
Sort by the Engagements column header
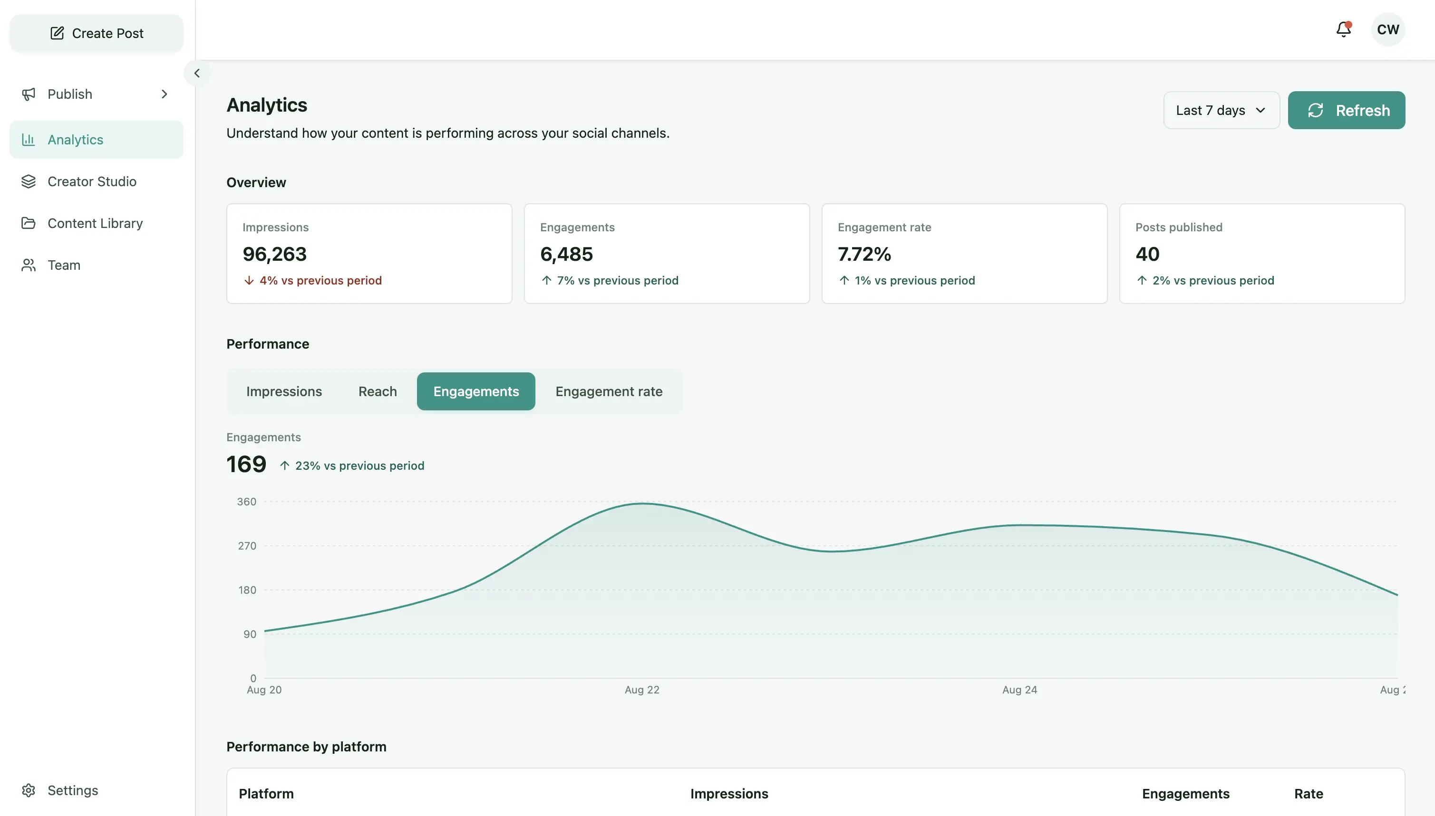tap(1185, 794)
